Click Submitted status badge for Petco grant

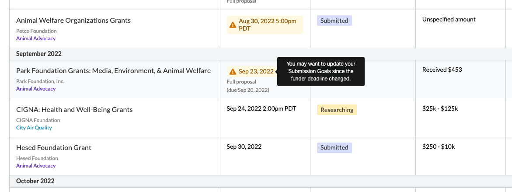point(334,21)
